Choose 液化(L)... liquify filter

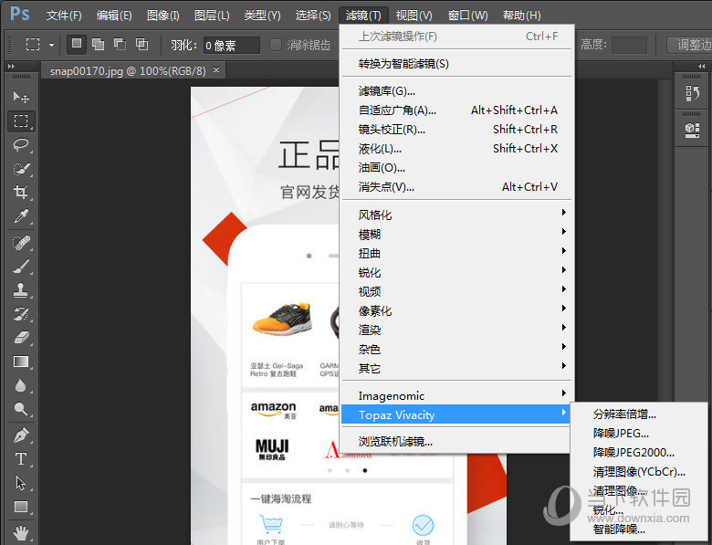point(455,149)
